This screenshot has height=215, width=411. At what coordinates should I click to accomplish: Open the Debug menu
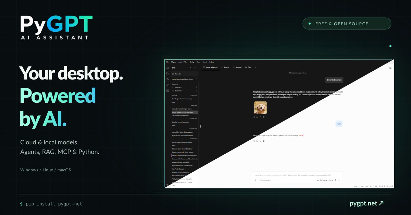click(x=211, y=62)
